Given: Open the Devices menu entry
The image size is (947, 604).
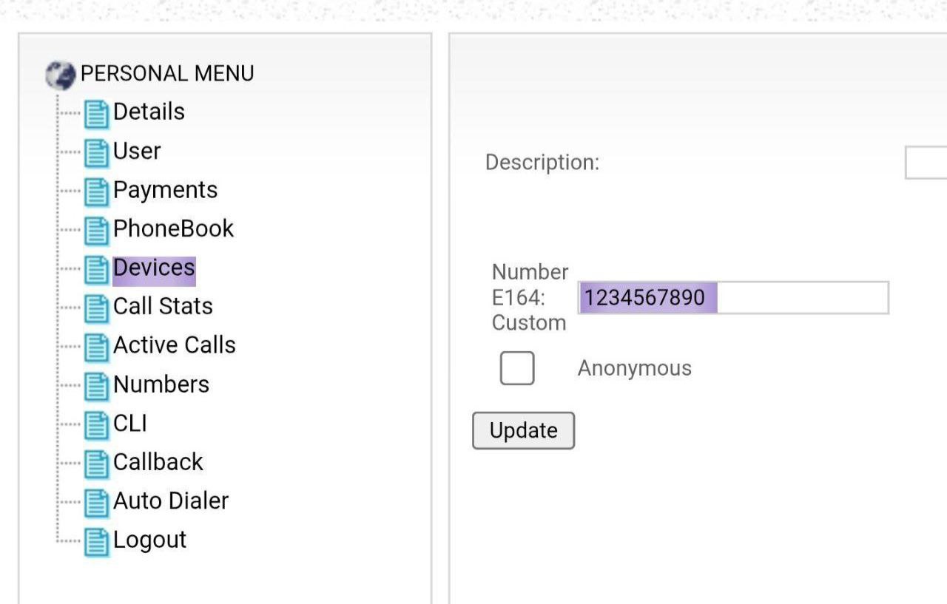Looking at the screenshot, I should coord(154,268).
